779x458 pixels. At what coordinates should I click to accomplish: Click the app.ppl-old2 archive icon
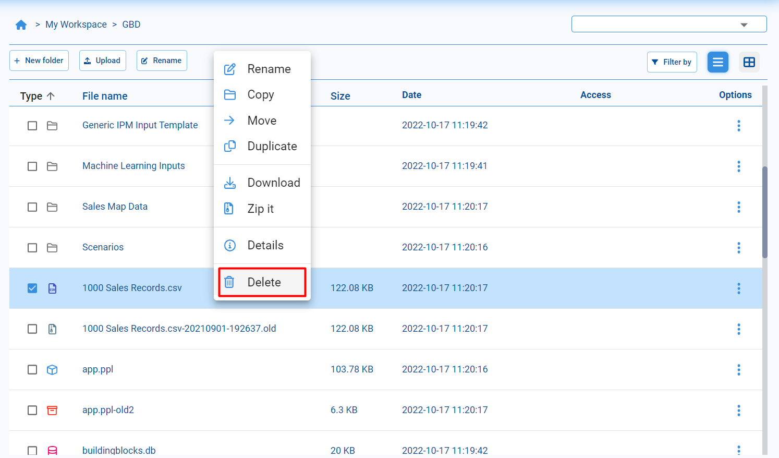click(52, 411)
